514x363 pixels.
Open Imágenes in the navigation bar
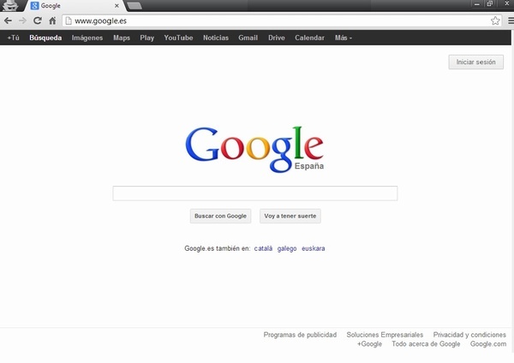87,38
